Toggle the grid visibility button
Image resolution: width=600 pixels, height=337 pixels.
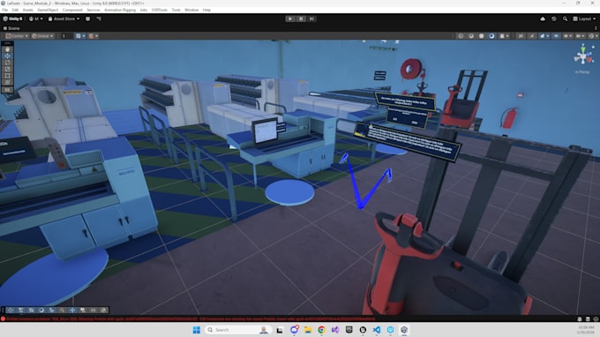pyautogui.click(x=78, y=36)
